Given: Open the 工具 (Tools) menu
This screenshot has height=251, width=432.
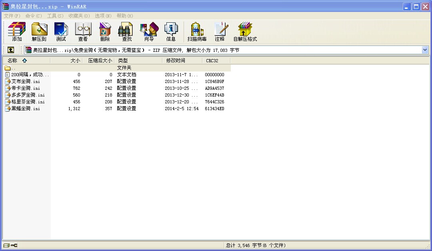Looking at the screenshot, I should click(x=55, y=16).
